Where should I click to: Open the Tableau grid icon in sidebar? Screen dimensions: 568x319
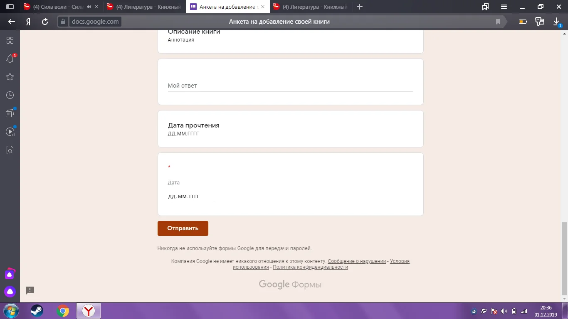[x=10, y=40]
